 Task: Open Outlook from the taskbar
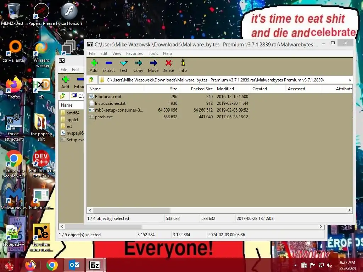[x=74, y=265]
